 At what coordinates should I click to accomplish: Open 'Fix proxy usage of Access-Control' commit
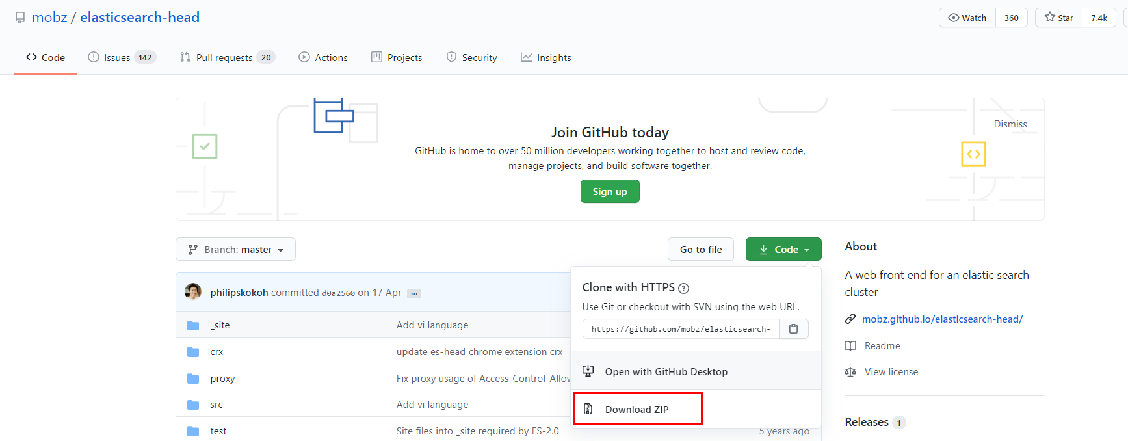[484, 379]
